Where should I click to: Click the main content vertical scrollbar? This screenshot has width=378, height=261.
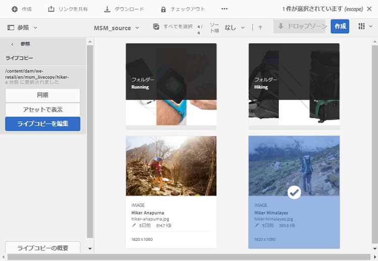pos(375,143)
